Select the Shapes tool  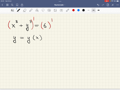37,10
